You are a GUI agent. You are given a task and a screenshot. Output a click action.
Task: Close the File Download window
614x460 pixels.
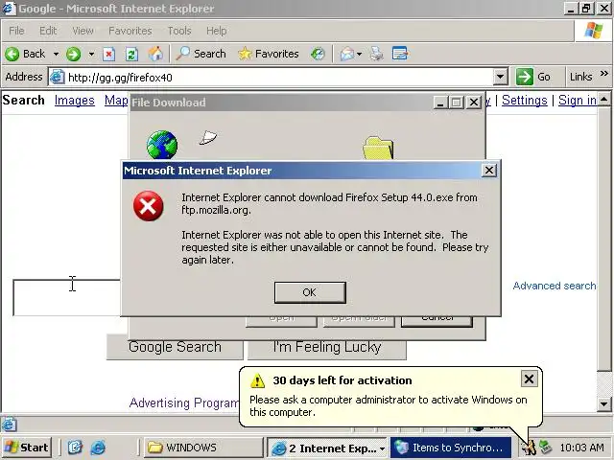(x=474, y=103)
